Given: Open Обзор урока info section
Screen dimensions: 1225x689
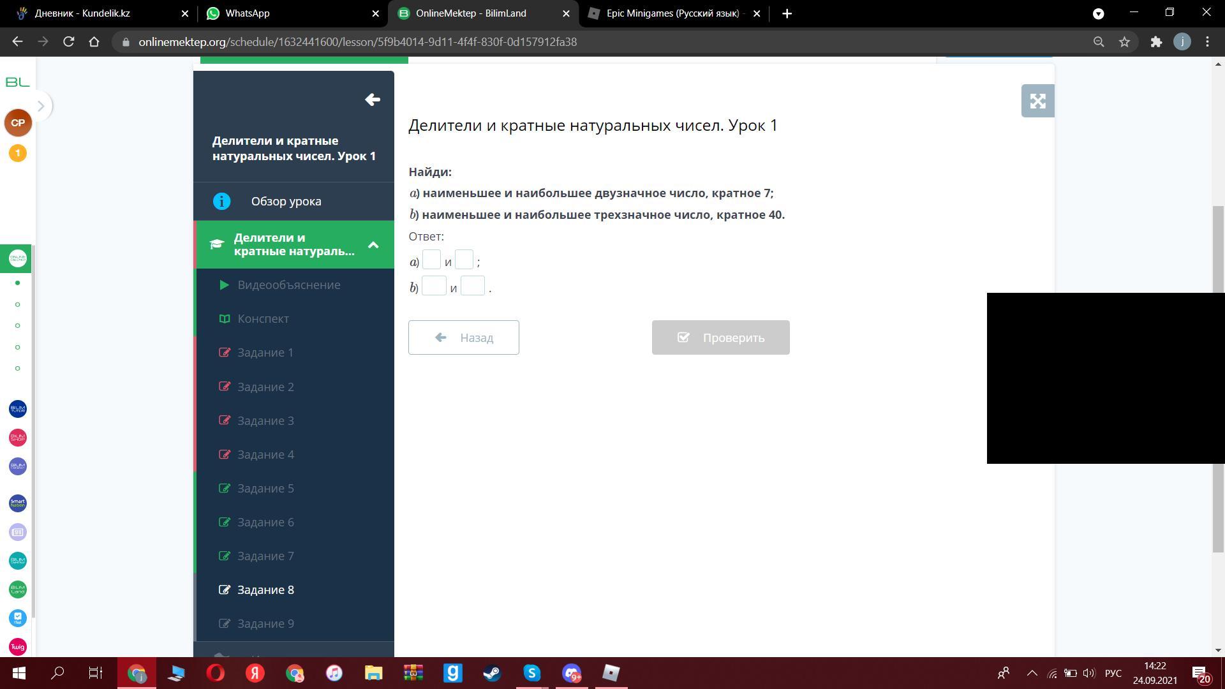Looking at the screenshot, I should [x=286, y=202].
